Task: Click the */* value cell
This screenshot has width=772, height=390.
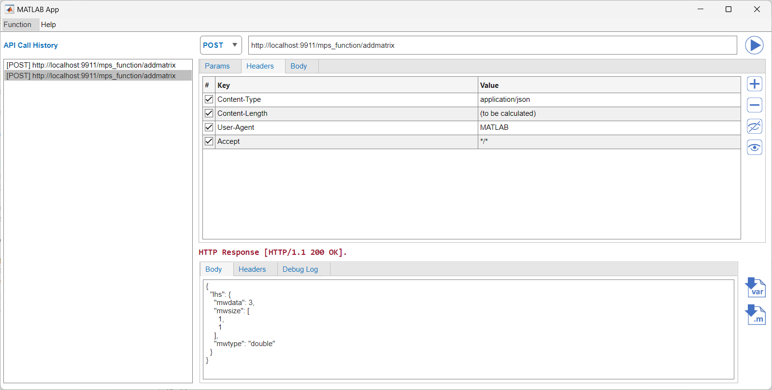Action: 609,141
